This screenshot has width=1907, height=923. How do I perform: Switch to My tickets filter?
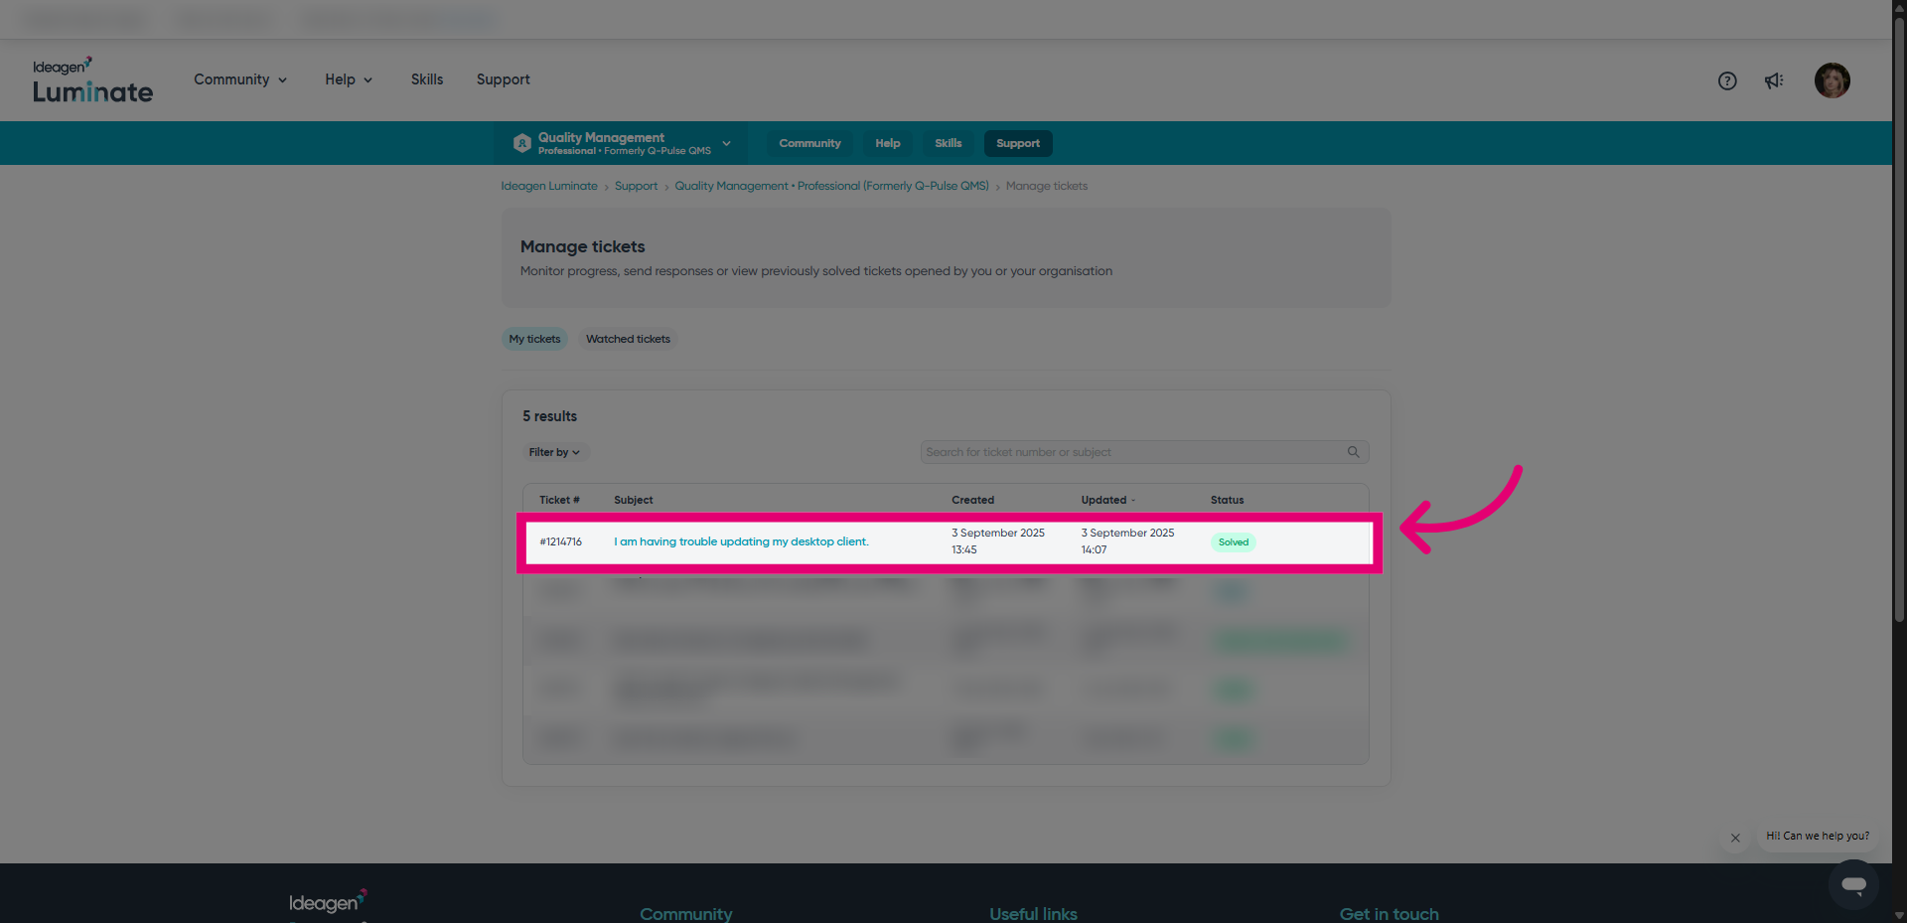534,339
